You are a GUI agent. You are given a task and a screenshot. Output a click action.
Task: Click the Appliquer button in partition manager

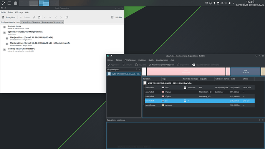(114, 65)
